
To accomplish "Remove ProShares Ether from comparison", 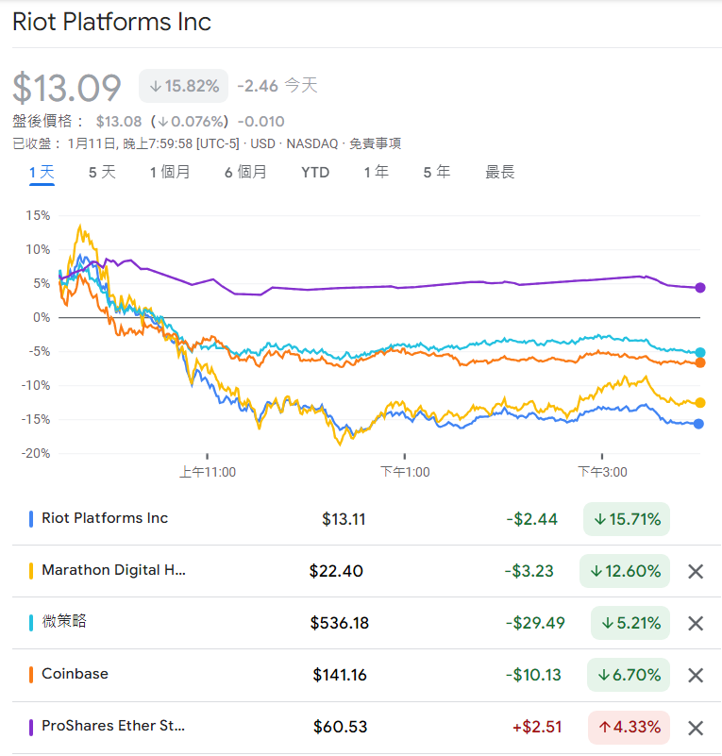I will coord(696,728).
